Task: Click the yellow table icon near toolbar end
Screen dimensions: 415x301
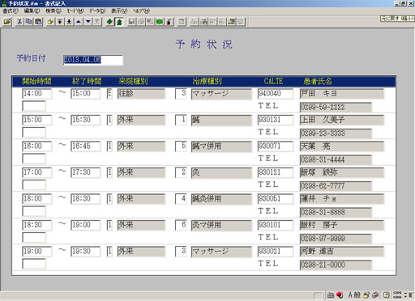Action: tap(231, 22)
